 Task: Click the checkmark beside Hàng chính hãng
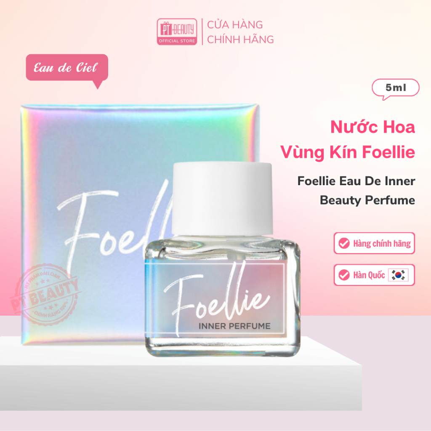point(344,243)
